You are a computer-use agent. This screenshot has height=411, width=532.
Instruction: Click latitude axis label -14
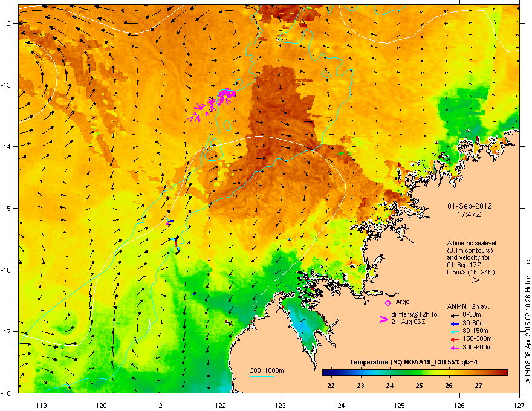pos(6,146)
